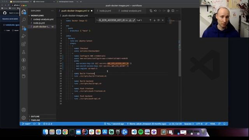The height and width of the screenshot is (140, 249).
Task: Click push-docker-images.yml breadcrumb item
Action: click(75, 16)
